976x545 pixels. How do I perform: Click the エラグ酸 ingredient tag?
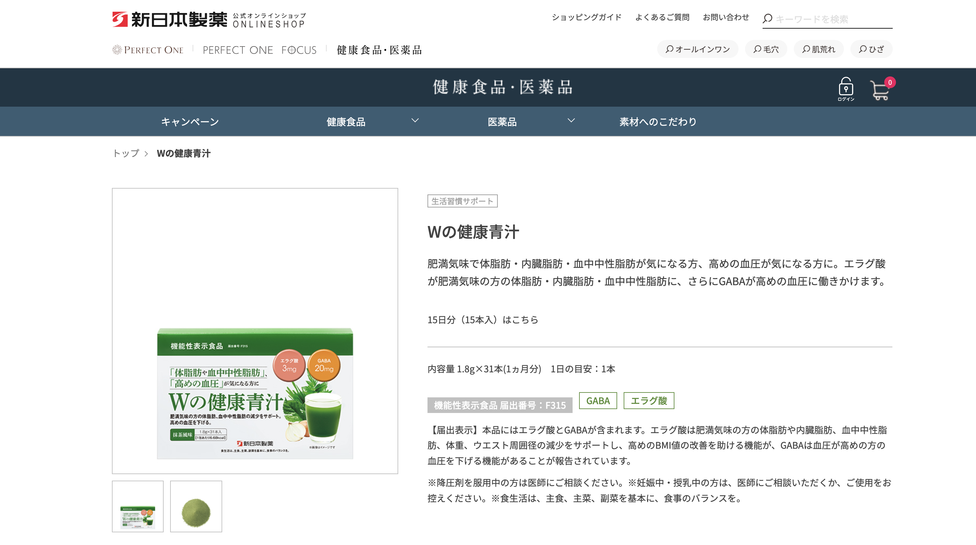coord(649,401)
